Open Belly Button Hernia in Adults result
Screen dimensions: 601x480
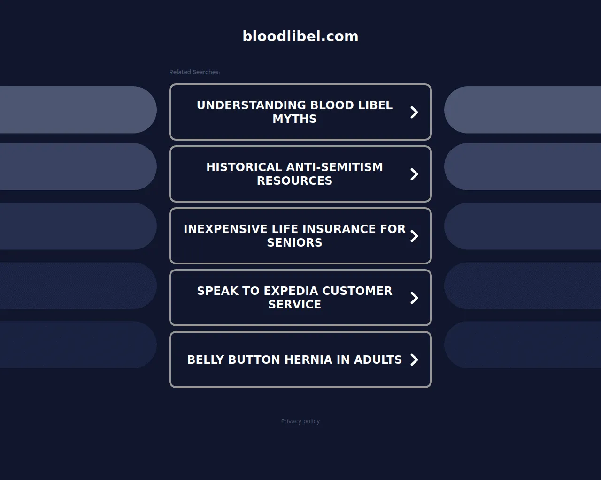pyautogui.click(x=294, y=360)
